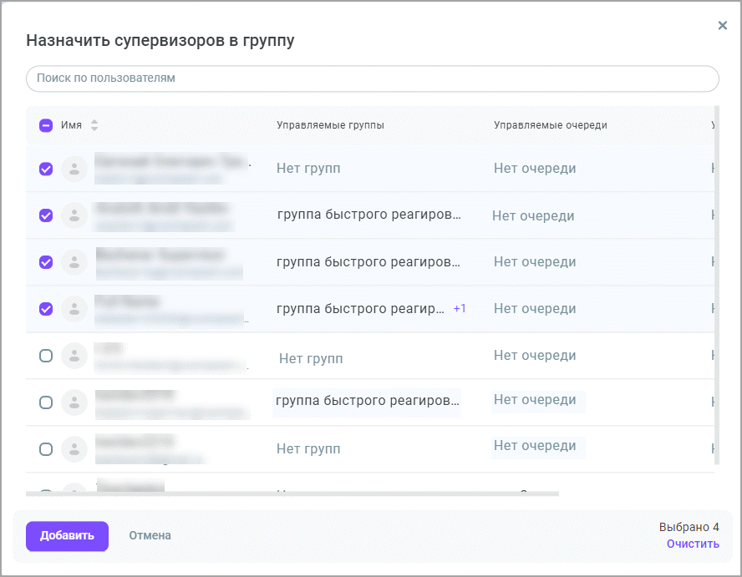This screenshot has width=742, height=577.
Task: Click 'Нет очереди' in seventh user row
Action: (535, 446)
